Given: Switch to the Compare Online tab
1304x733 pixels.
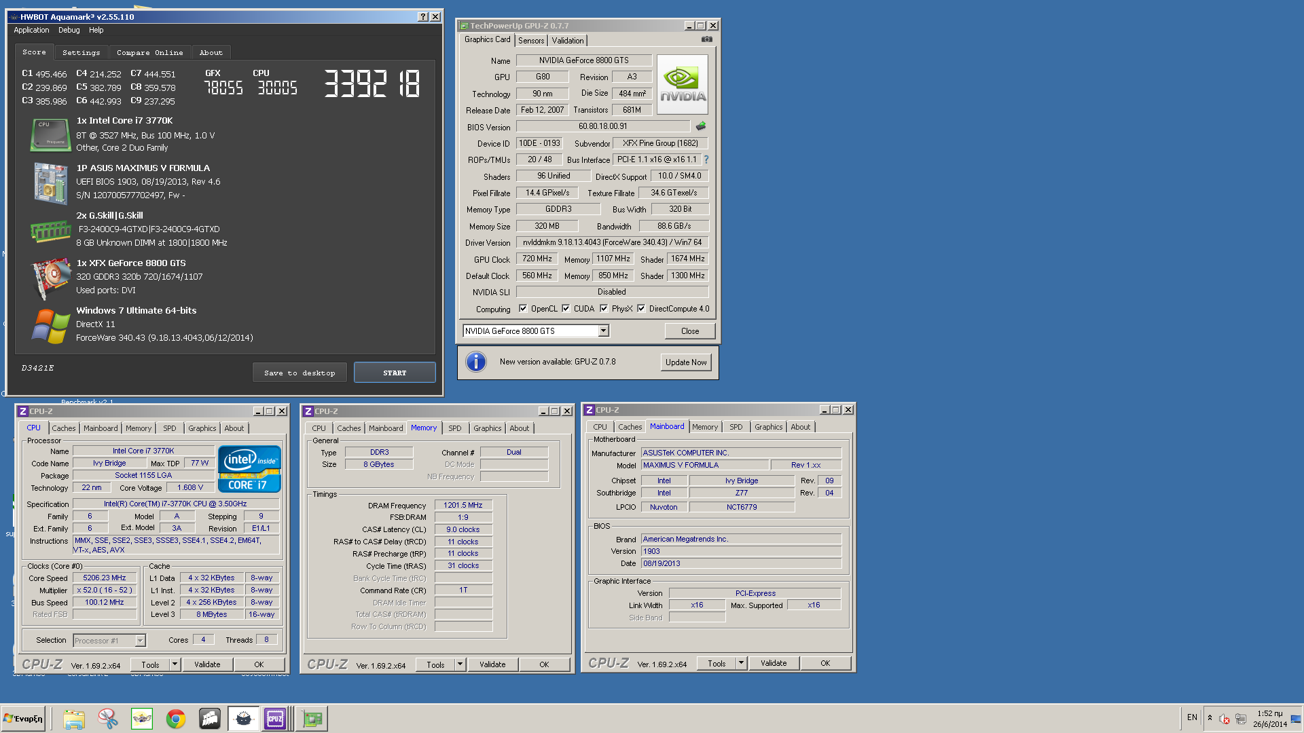Looking at the screenshot, I should [x=149, y=52].
